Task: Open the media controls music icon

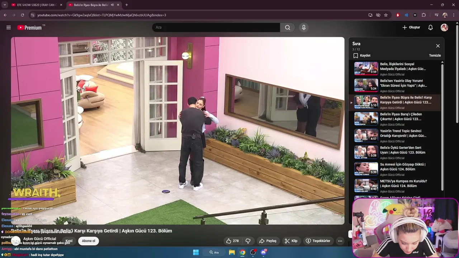Action: point(436,15)
